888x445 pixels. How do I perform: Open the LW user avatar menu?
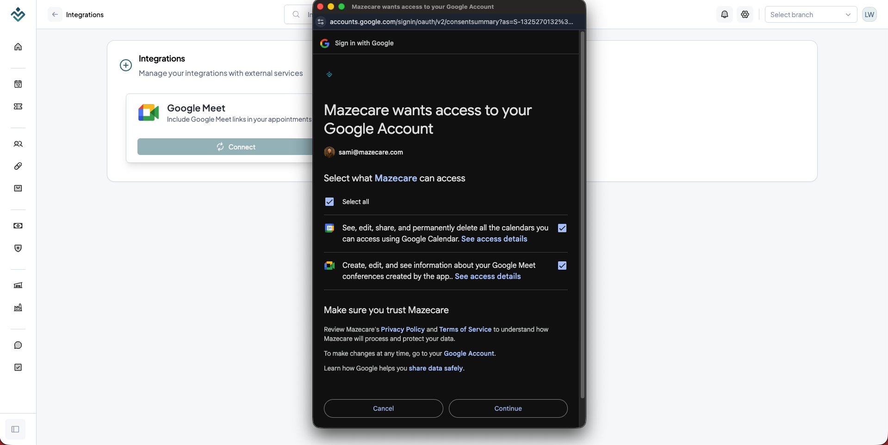(869, 14)
